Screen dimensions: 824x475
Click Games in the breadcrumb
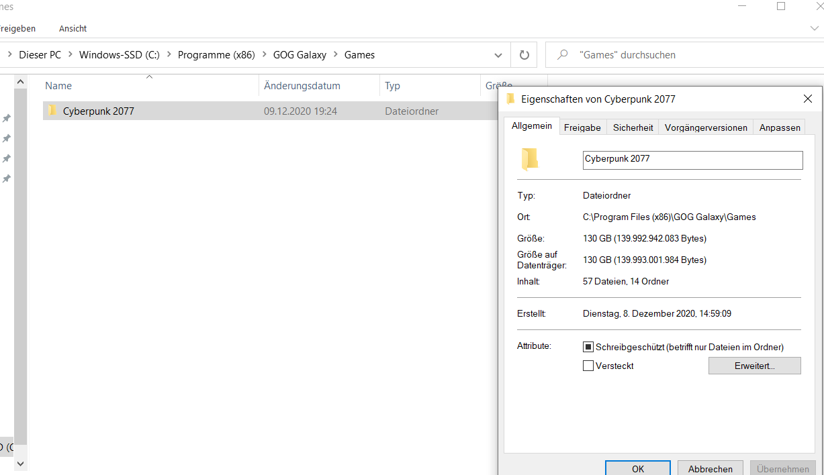[x=359, y=55]
